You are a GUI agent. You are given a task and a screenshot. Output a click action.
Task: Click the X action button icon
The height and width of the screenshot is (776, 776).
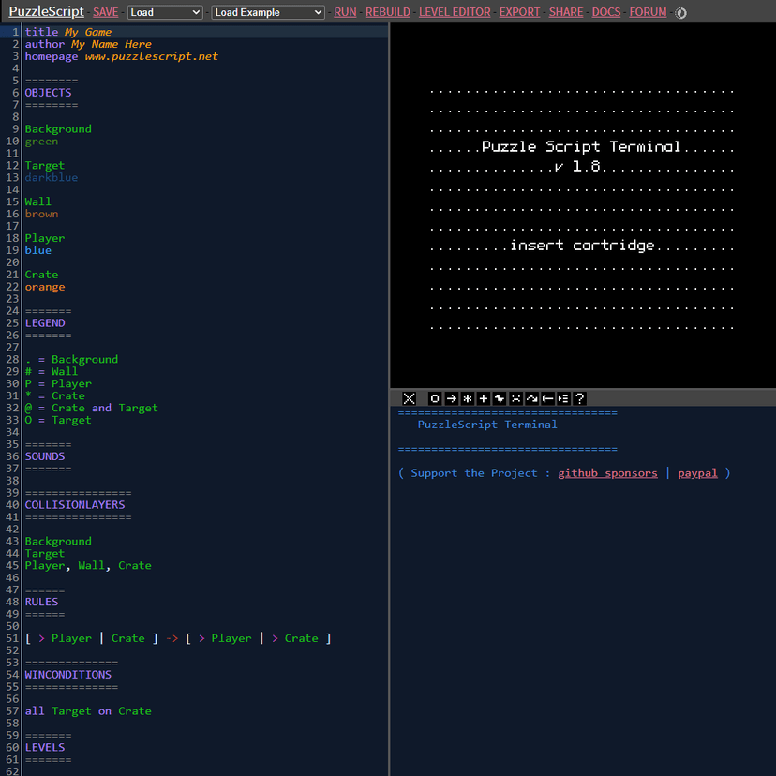(410, 398)
